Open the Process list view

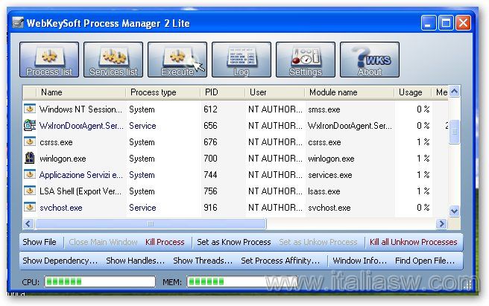(x=49, y=60)
